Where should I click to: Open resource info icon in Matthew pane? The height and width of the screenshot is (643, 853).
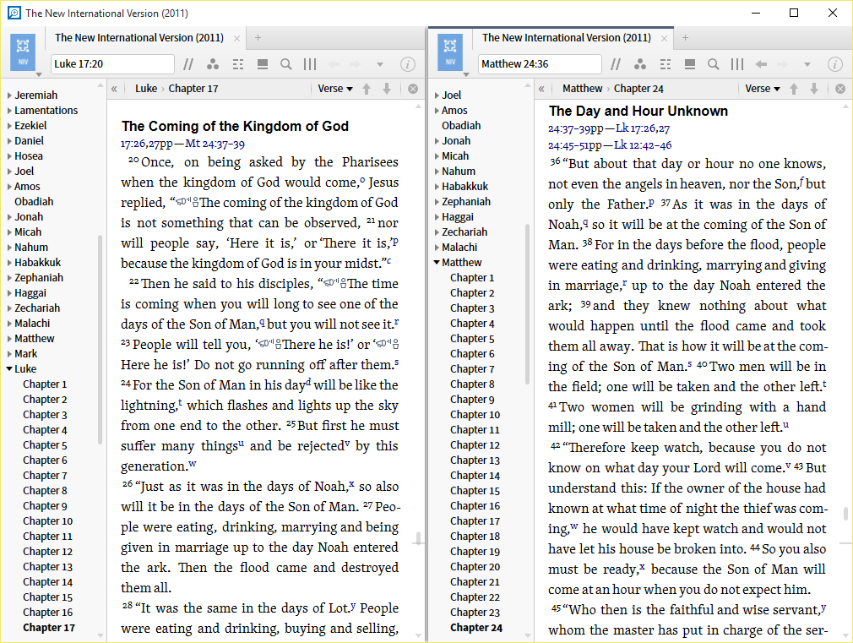(x=835, y=64)
